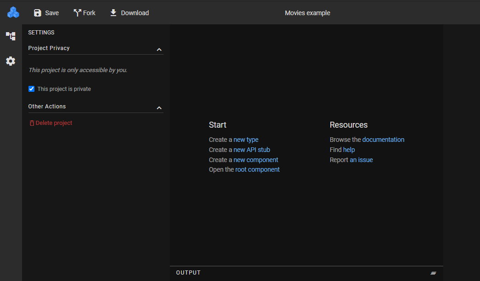The image size is (480, 281).
Task: Open the 'new component' link
Action: 255,160
